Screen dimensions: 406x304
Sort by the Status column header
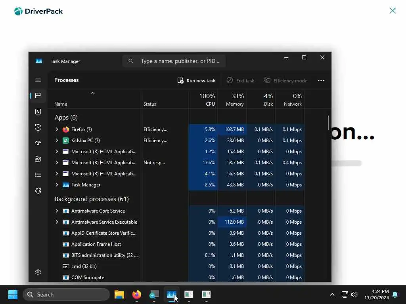pyautogui.click(x=150, y=104)
